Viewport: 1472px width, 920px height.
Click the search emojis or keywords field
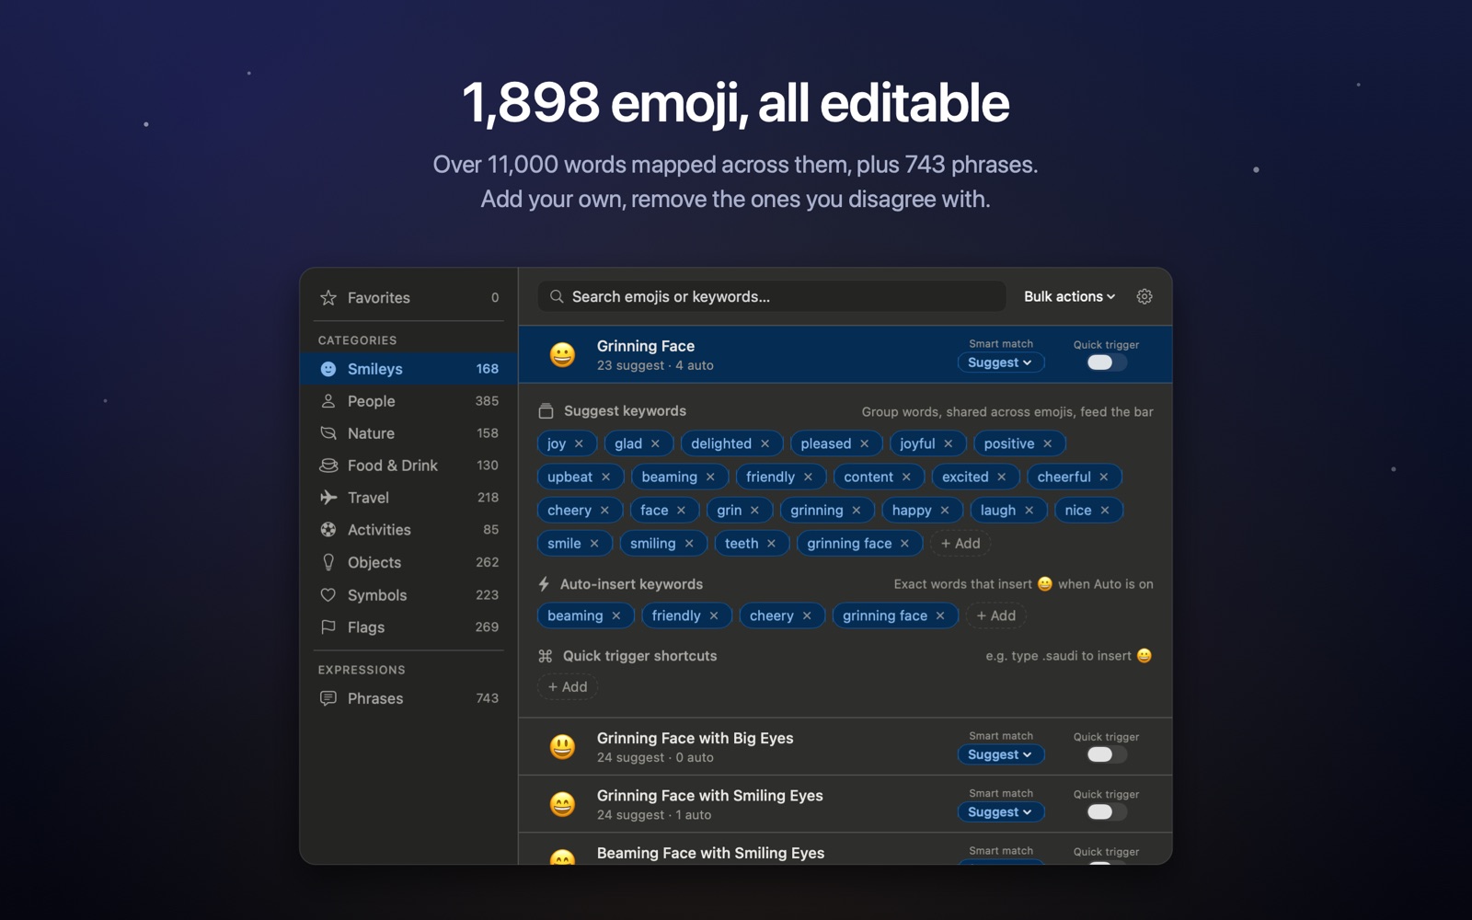[771, 296]
